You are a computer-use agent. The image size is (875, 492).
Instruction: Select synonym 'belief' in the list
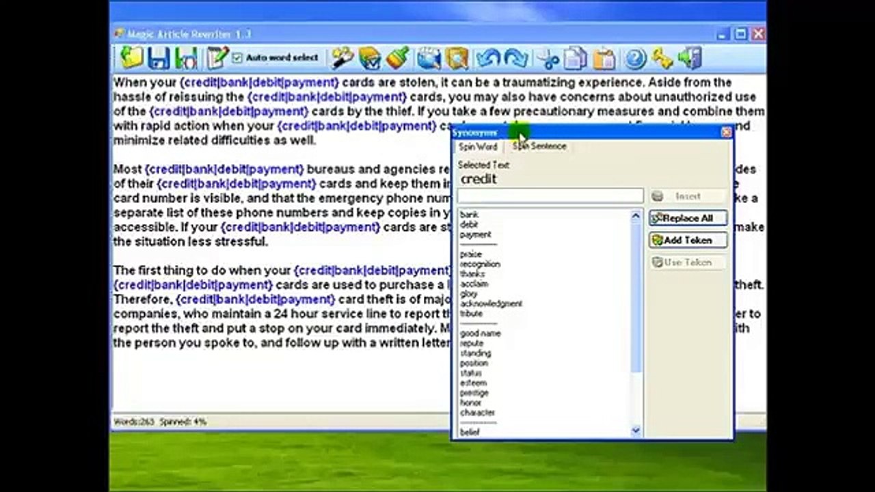(470, 432)
